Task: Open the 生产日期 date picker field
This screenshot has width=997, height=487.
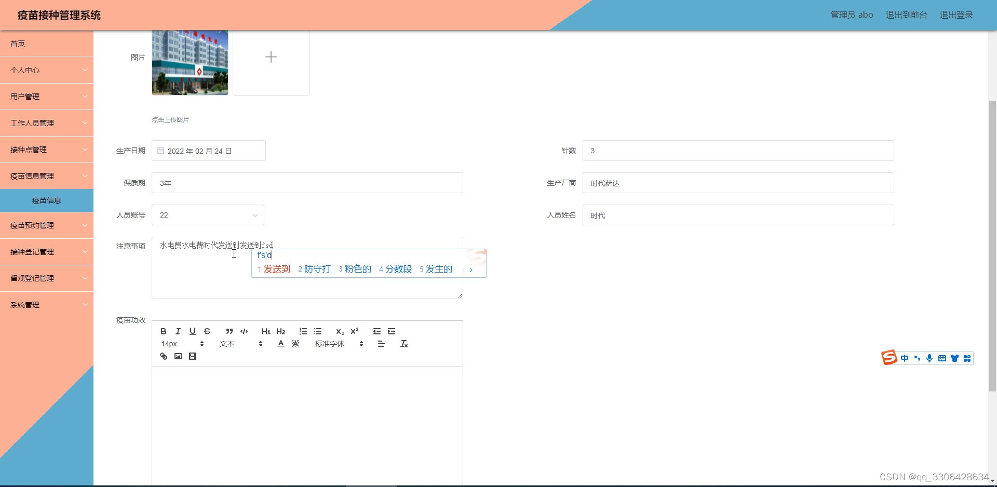Action: point(209,151)
